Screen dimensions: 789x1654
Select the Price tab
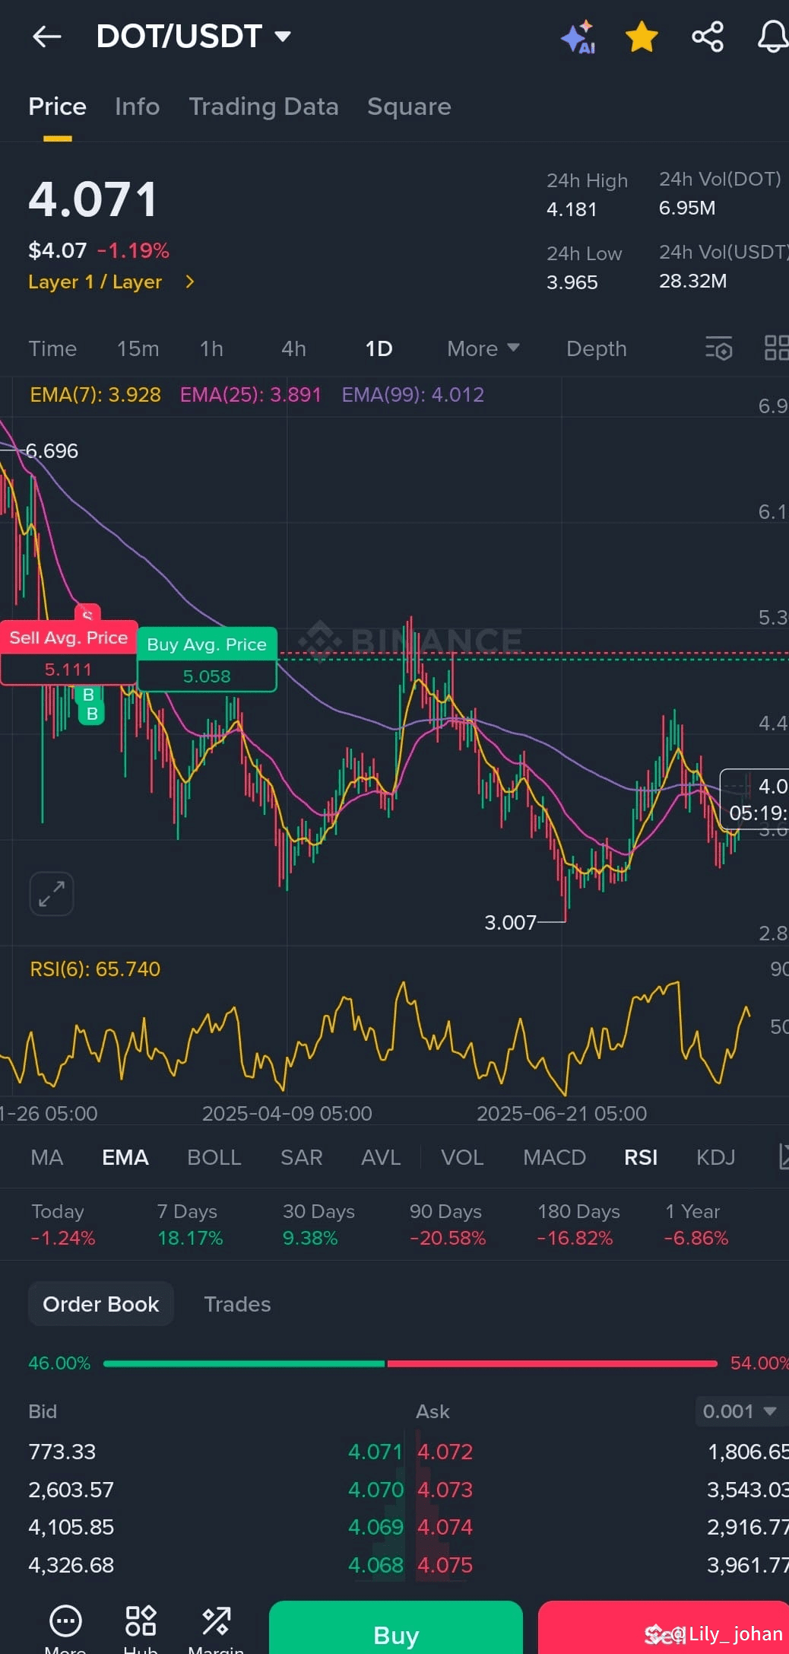(57, 107)
